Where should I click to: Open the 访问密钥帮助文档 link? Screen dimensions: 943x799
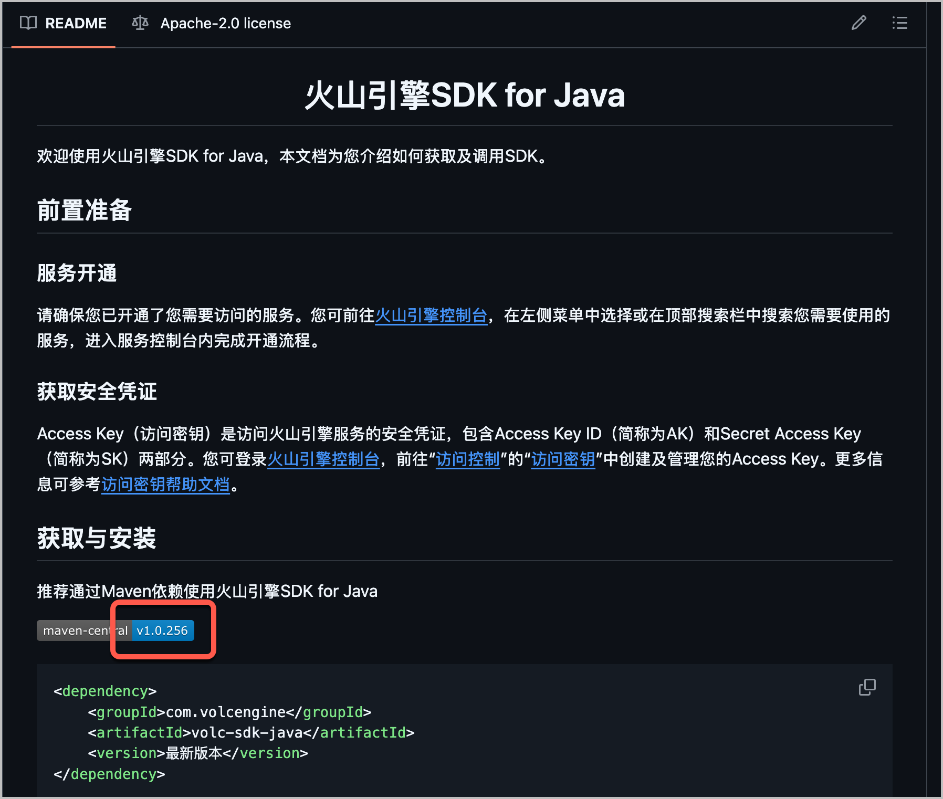pos(165,485)
